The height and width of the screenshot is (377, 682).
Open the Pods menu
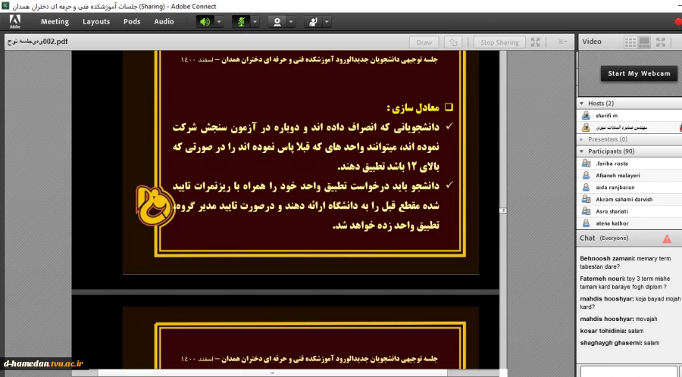tap(132, 22)
